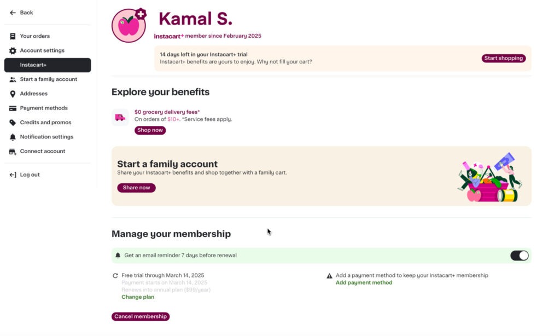The height and width of the screenshot is (336, 560).
Task: Click the Addresses location pin icon
Action: tap(13, 94)
